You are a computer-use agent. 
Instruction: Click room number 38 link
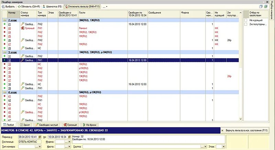click(10, 84)
